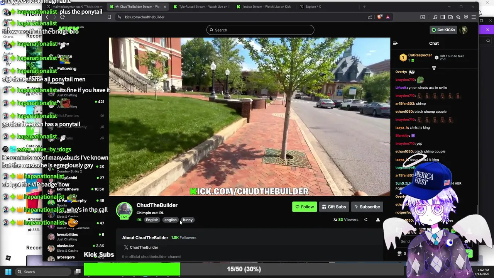Click the Subscribe button

tap(367, 207)
